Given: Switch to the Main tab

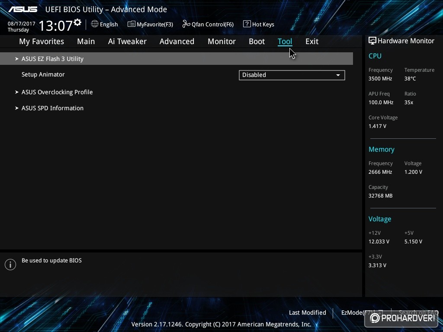Looking at the screenshot, I should pyautogui.click(x=86, y=41).
